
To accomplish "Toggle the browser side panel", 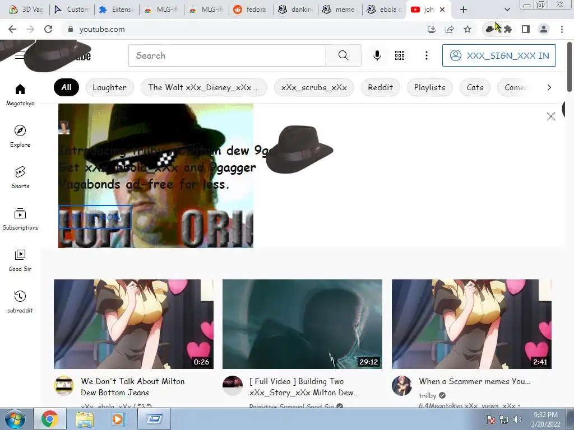I will point(526,29).
